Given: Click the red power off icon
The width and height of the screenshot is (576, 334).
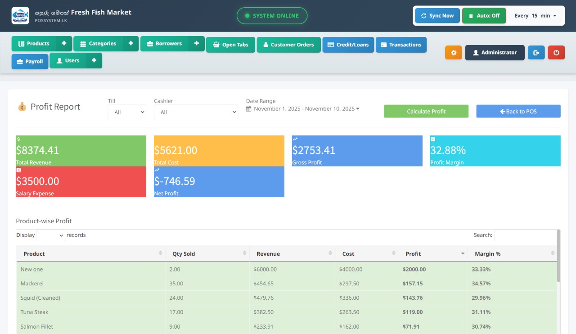Looking at the screenshot, I should pyautogui.click(x=556, y=53).
